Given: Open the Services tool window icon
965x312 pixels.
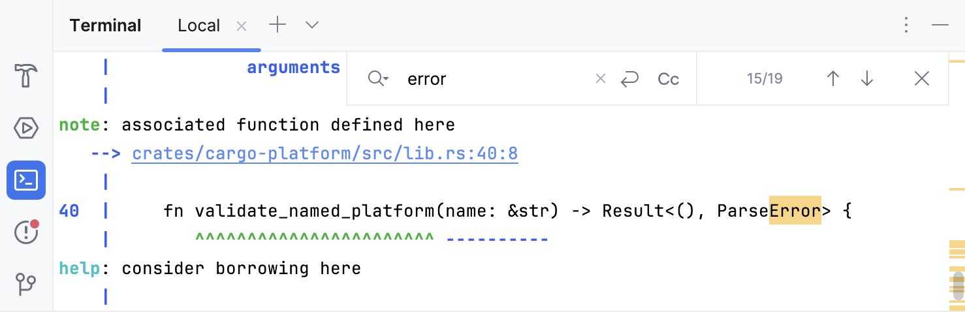Looking at the screenshot, I should coord(26,128).
